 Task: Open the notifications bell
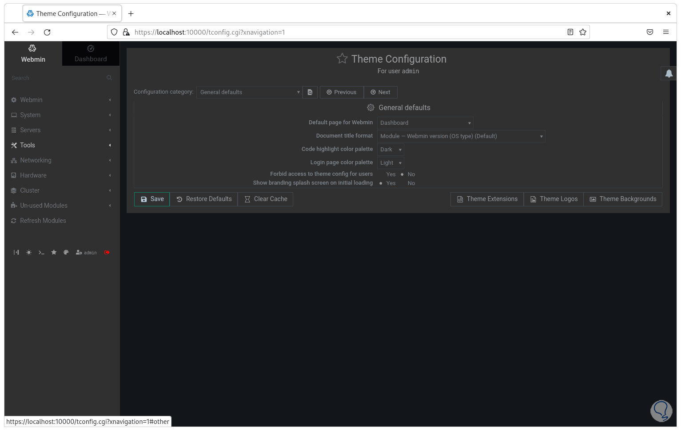pyautogui.click(x=669, y=74)
